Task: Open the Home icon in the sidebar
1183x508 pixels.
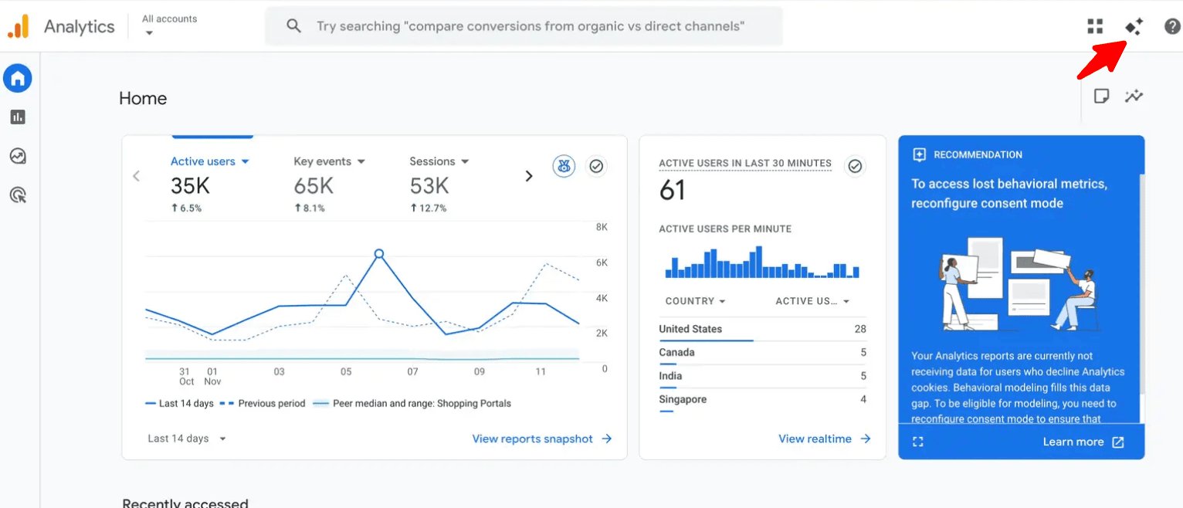Action: coord(17,78)
